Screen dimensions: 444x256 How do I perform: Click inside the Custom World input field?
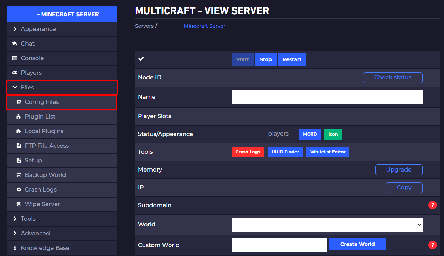[x=279, y=245]
